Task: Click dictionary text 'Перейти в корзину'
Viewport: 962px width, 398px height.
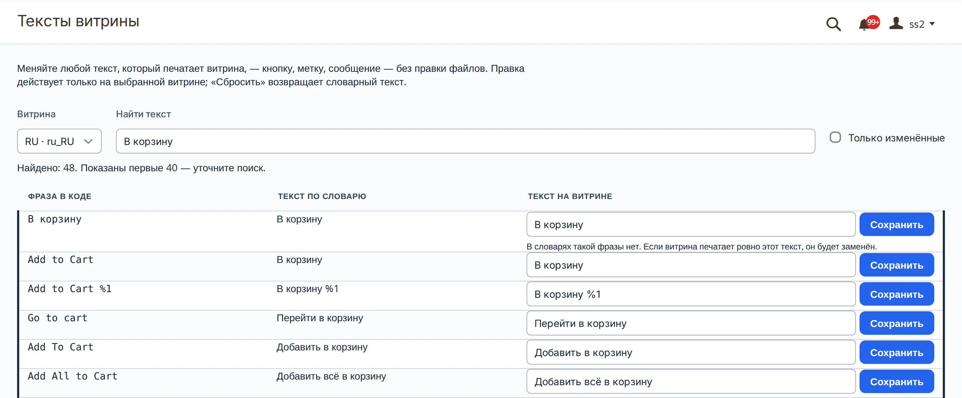Action: point(320,318)
